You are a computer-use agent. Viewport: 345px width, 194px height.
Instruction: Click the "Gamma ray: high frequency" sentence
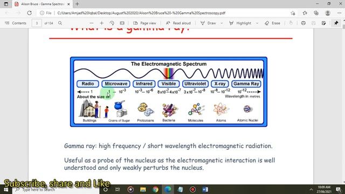coord(168,146)
